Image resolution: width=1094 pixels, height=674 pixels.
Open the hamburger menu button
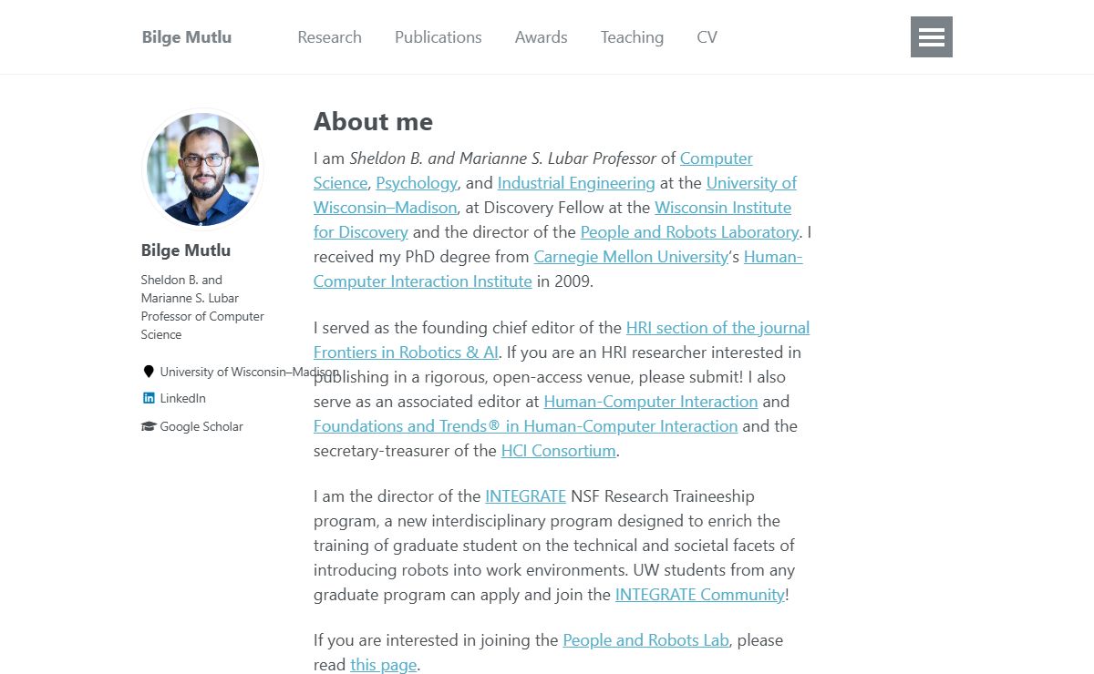(932, 36)
